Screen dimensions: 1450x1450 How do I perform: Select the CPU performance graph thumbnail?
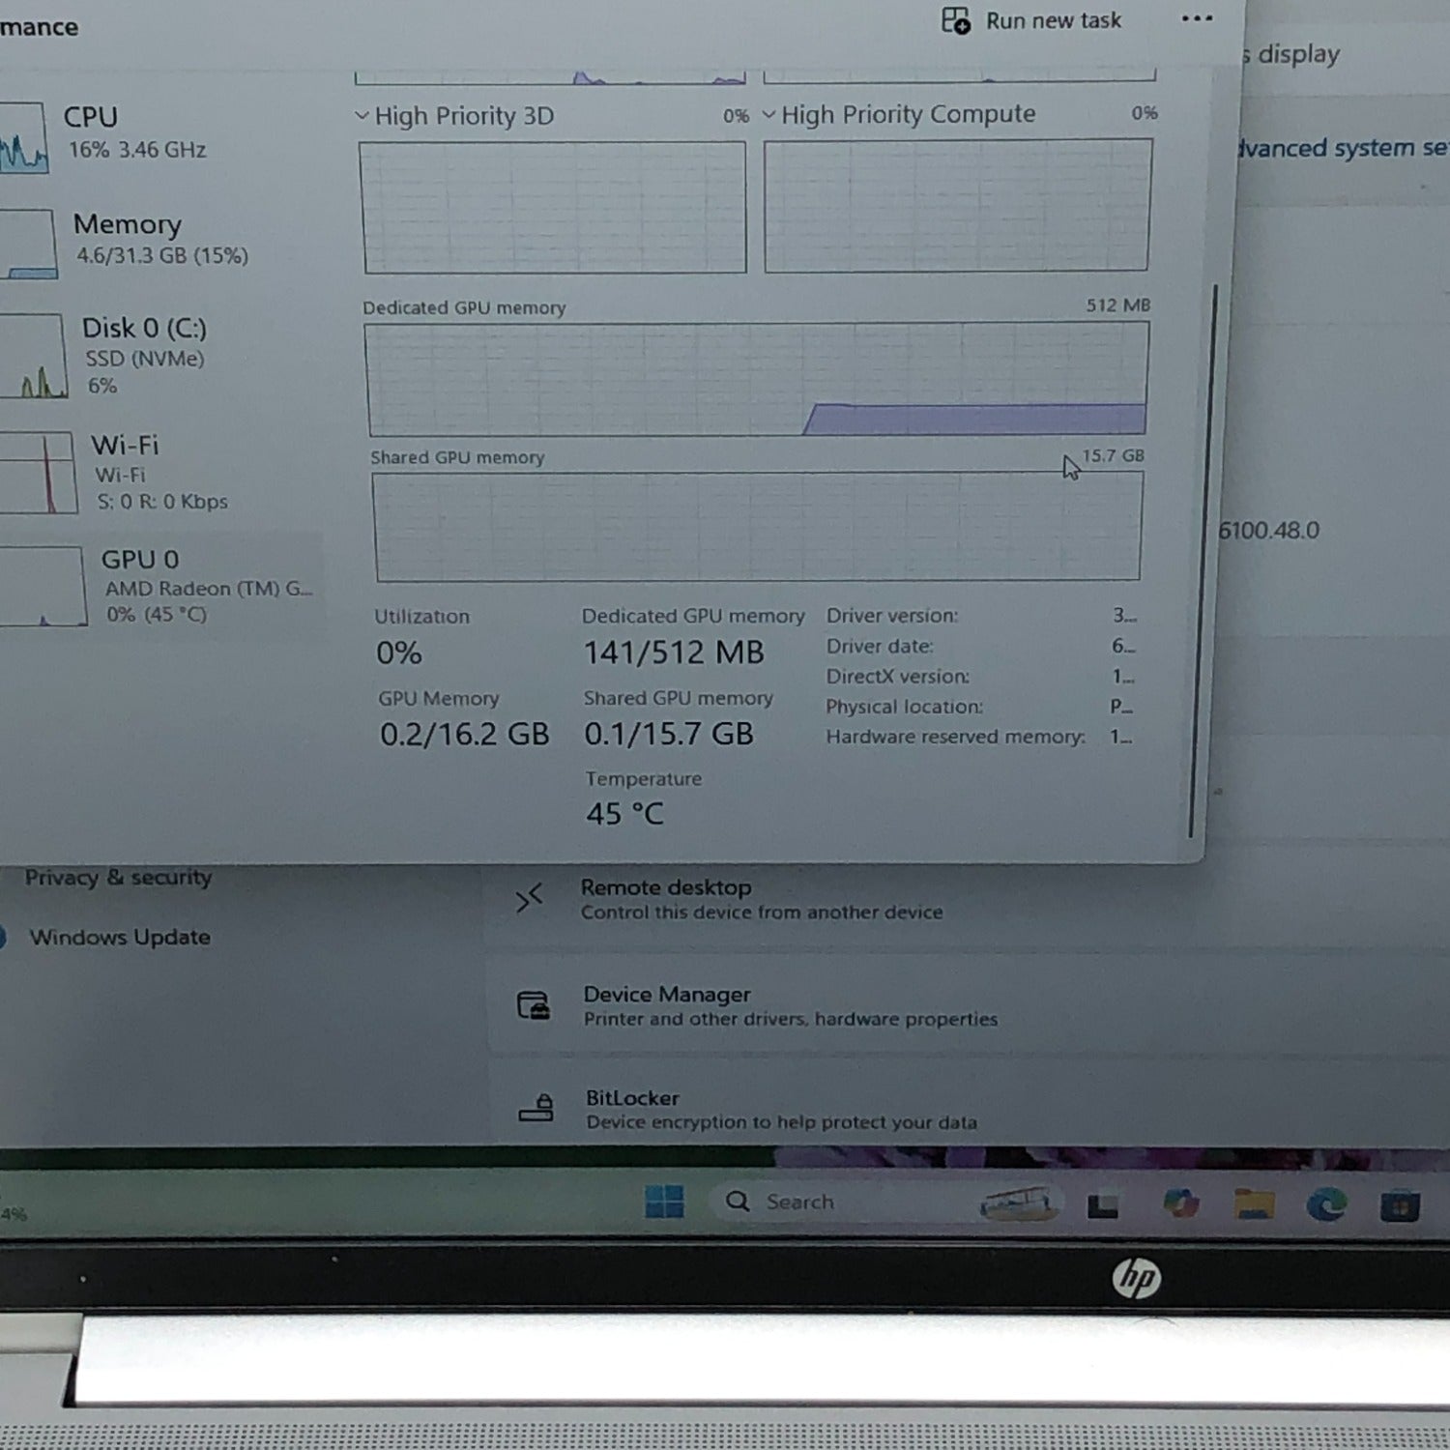click(x=21, y=138)
